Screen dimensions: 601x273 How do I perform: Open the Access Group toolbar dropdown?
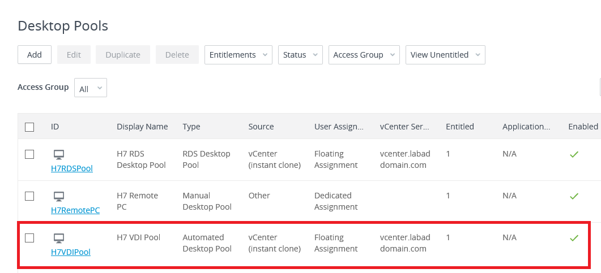(364, 55)
